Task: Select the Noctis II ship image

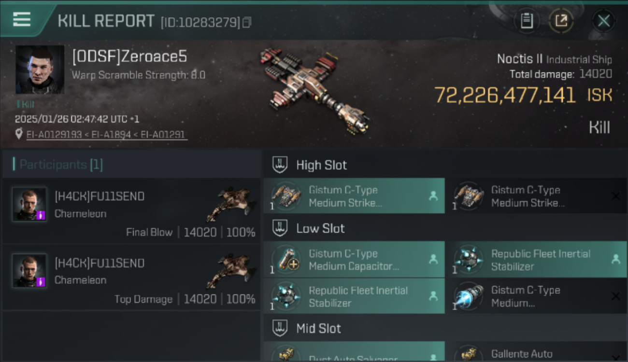Action: [315, 90]
